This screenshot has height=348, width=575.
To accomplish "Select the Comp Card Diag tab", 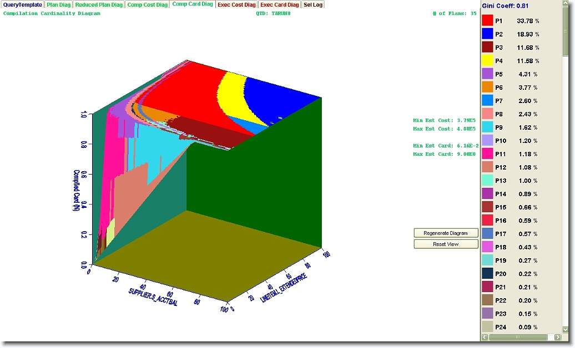I will click(193, 4).
